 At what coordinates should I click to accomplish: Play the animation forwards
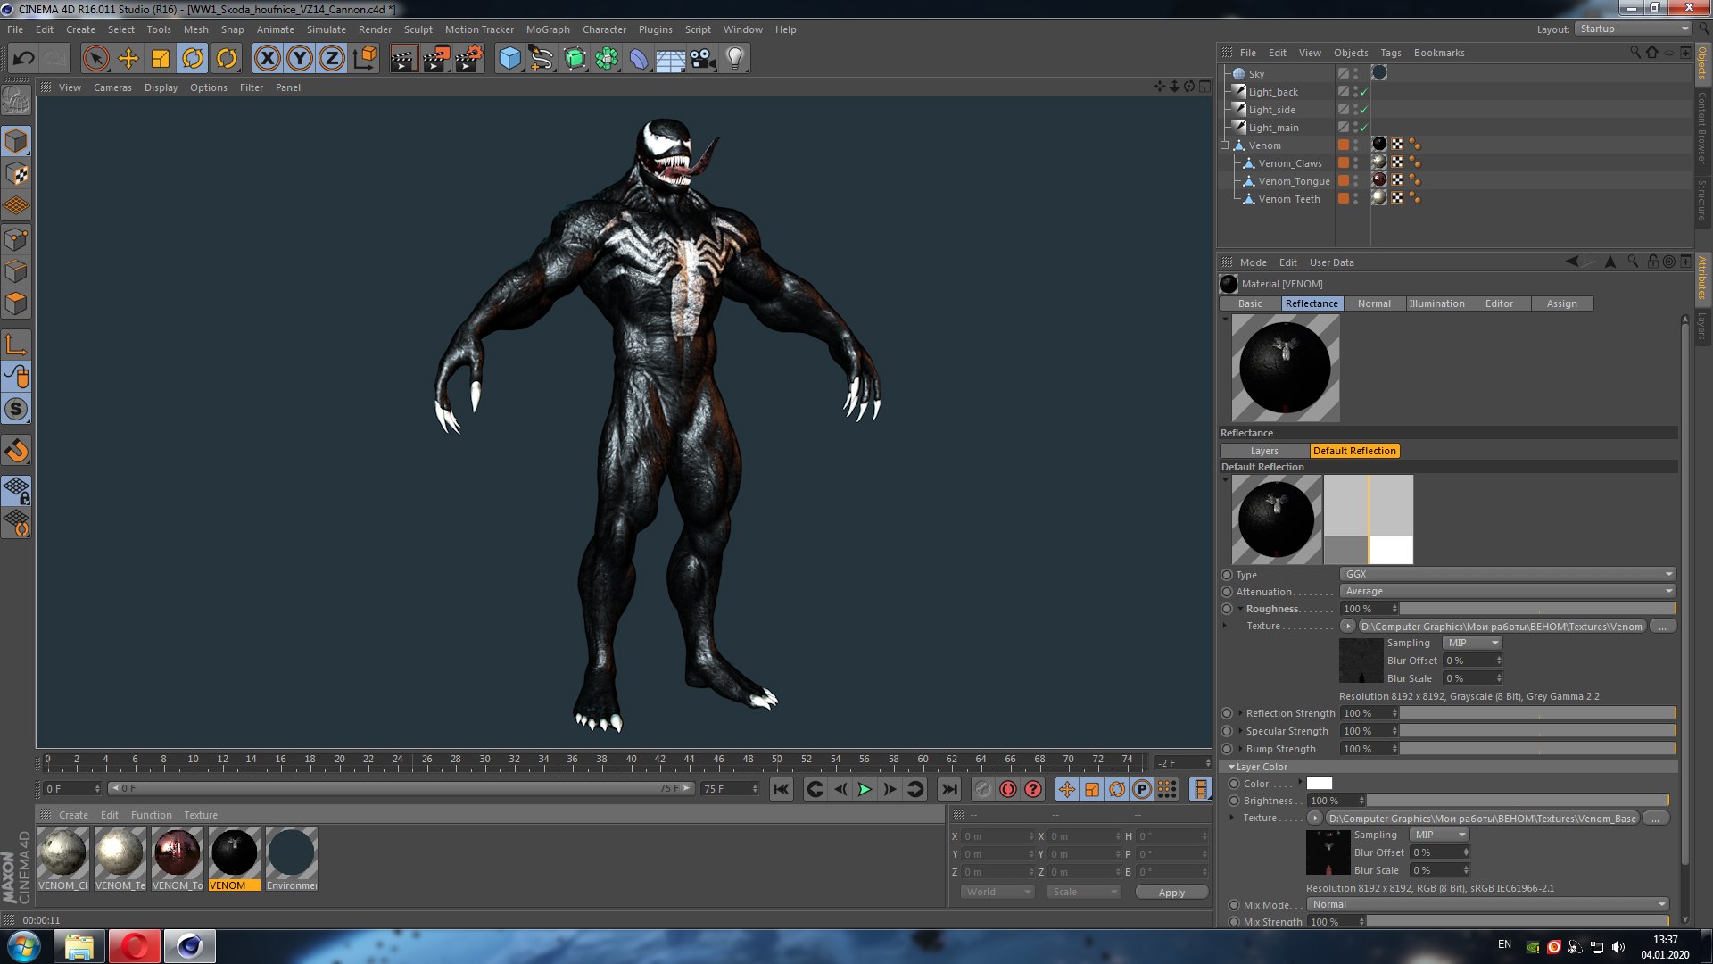click(865, 789)
